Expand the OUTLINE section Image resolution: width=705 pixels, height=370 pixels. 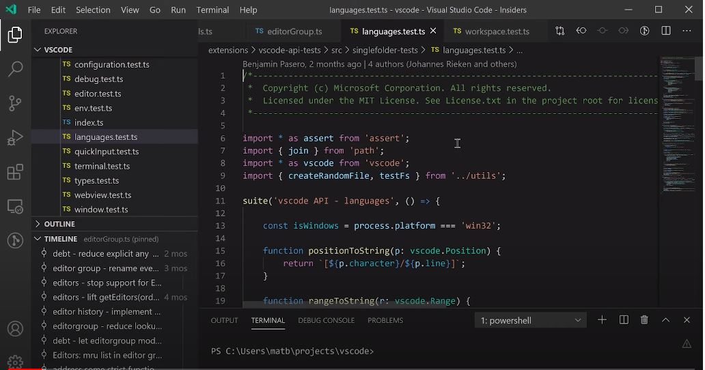(x=38, y=224)
